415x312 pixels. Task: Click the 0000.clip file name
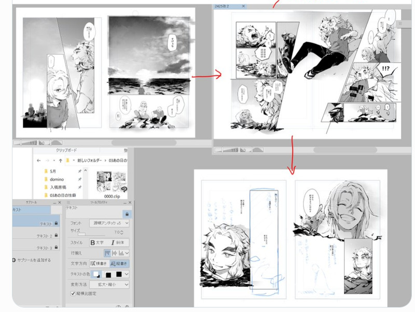click(x=112, y=196)
